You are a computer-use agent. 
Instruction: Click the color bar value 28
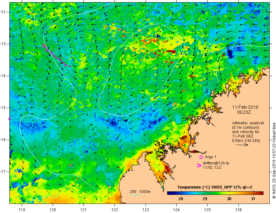181,199
